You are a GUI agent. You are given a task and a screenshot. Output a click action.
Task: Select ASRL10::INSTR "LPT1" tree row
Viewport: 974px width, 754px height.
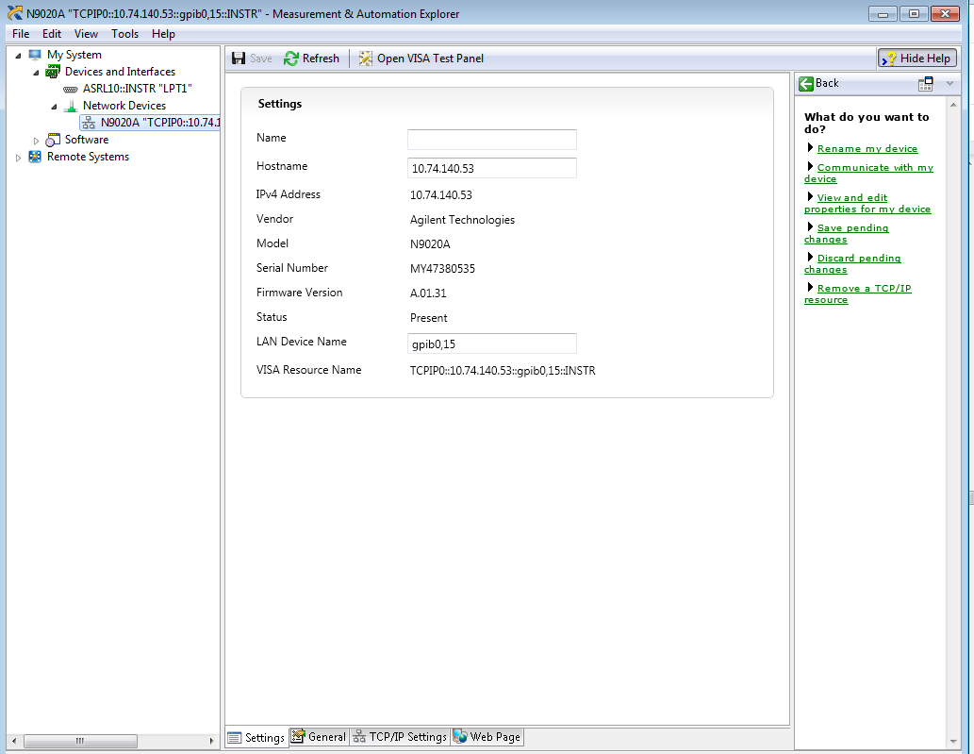coord(138,89)
